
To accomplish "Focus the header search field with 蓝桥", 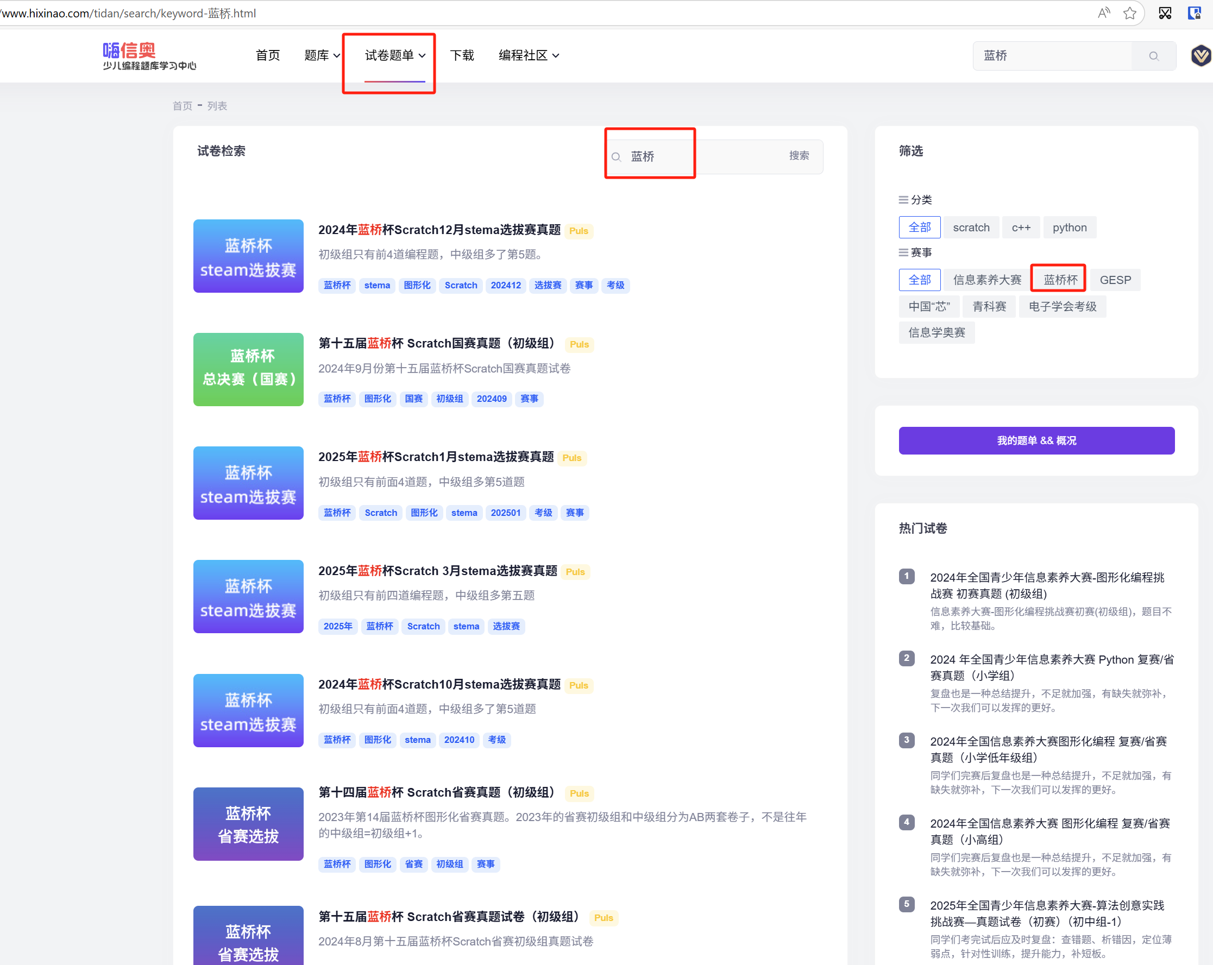I will click(1052, 56).
